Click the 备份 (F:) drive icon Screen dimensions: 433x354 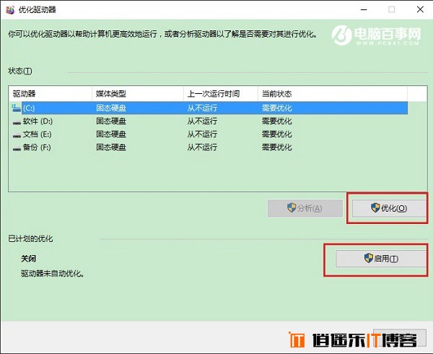pyautogui.click(x=16, y=147)
